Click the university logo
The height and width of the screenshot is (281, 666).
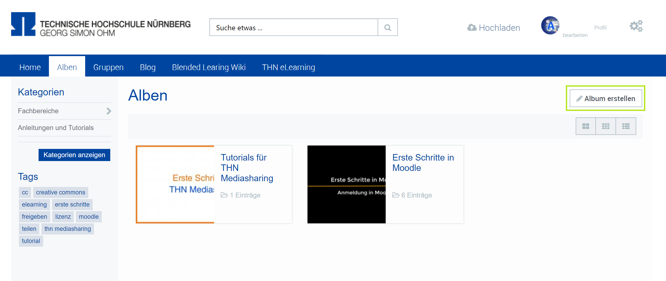(x=101, y=25)
